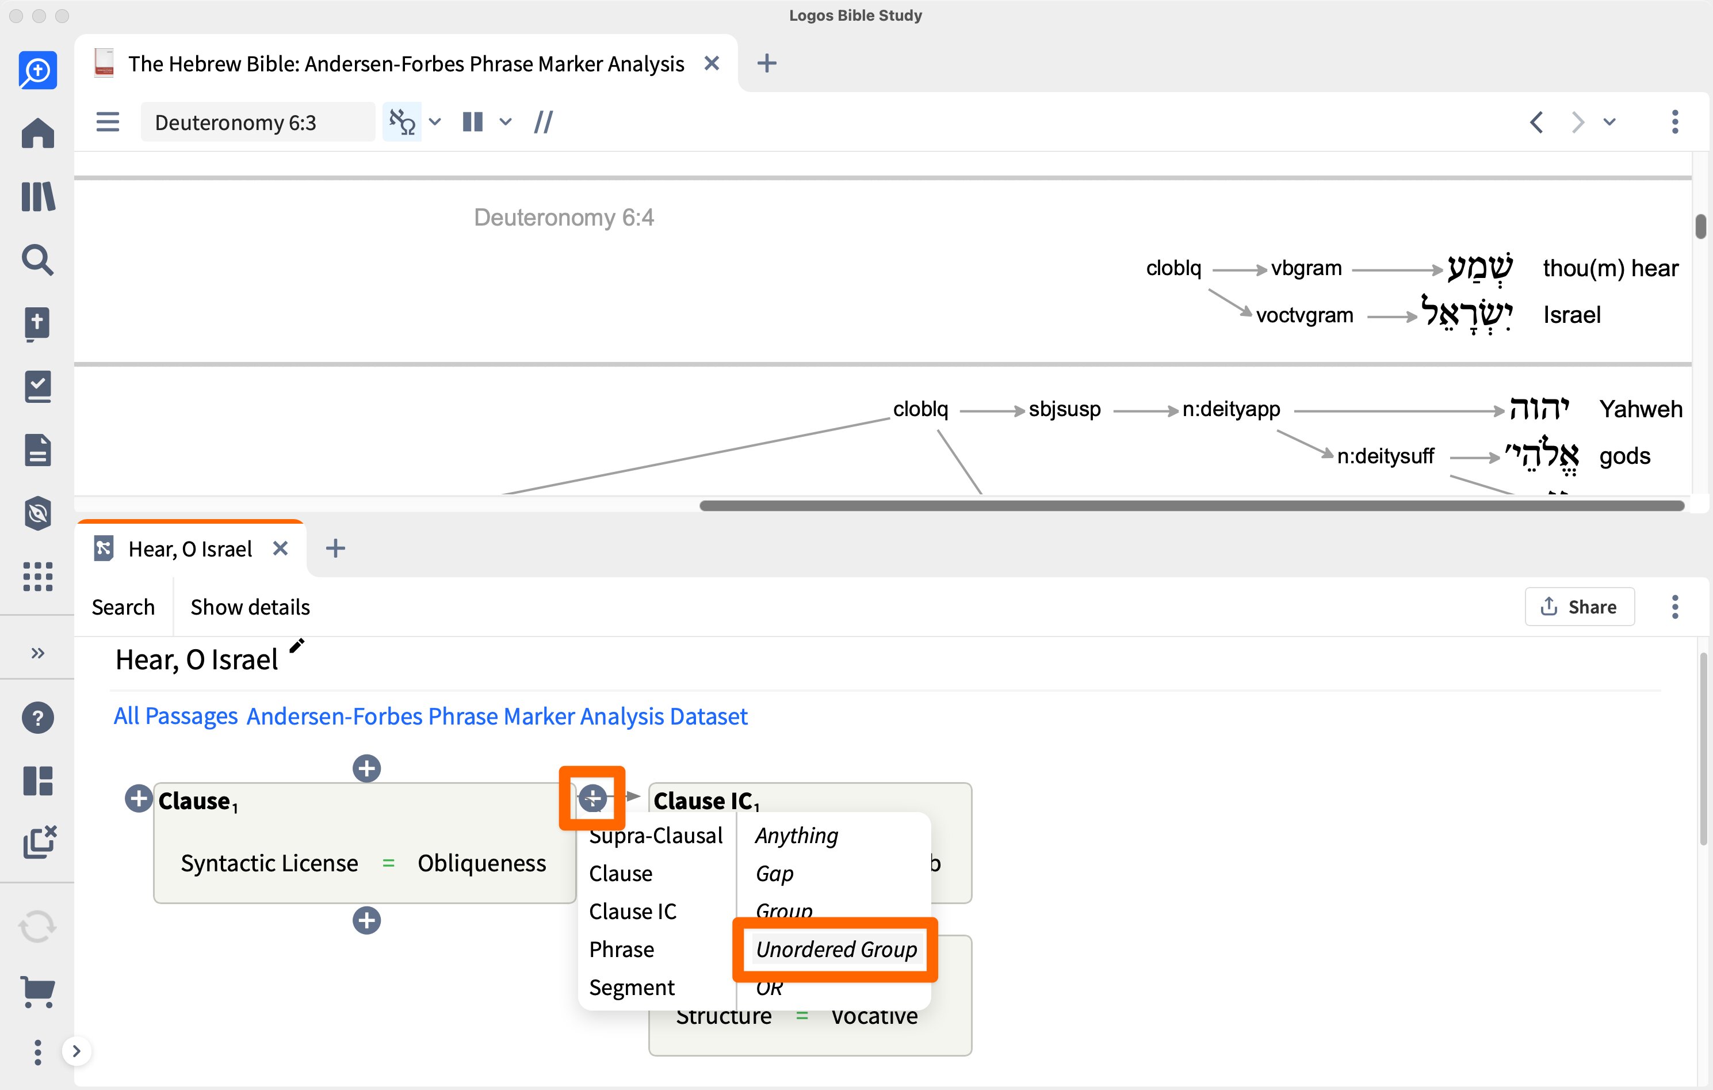Click the plus button above the Clause 1 box

tap(366, 768)
